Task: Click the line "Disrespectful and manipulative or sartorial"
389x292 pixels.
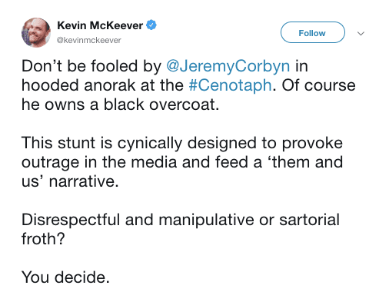Action: click(181, 220)
